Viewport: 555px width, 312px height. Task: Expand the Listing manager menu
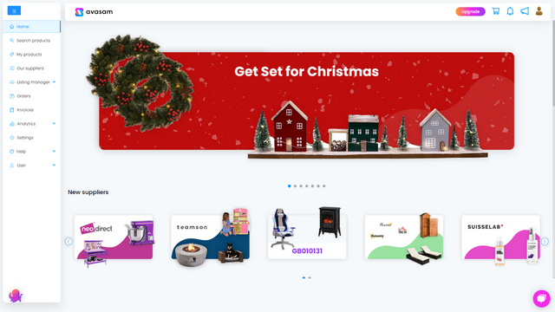click(32, 82)
